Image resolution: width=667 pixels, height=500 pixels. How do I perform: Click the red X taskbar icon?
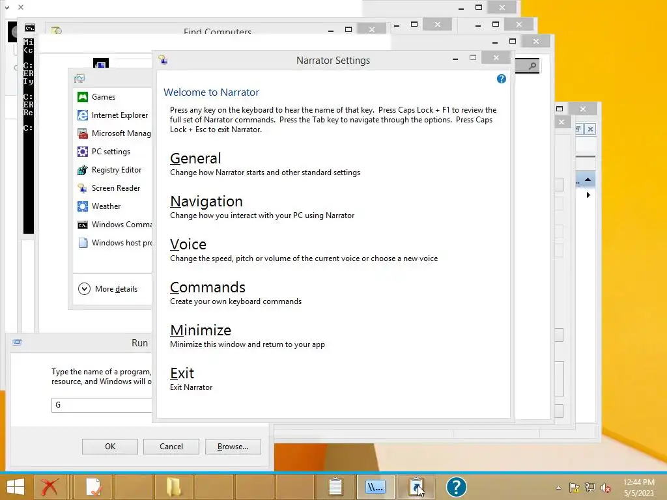tap(50, 487)
